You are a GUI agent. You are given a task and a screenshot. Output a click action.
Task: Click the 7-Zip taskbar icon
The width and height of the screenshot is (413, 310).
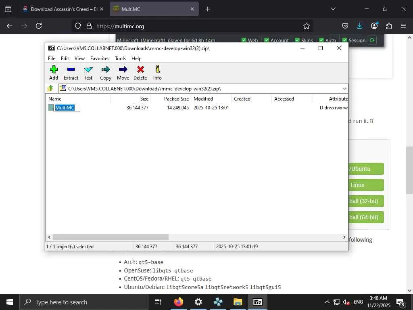click(257, 302)
